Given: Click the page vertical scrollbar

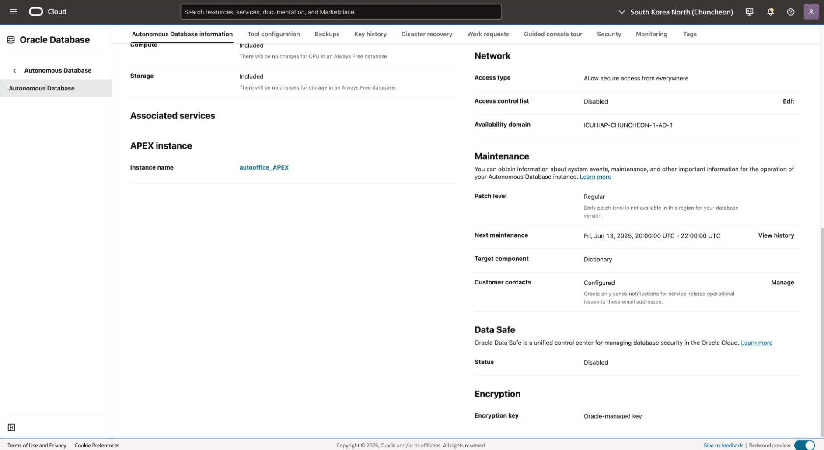Looking at the screenshot, I should coord(821,332).
